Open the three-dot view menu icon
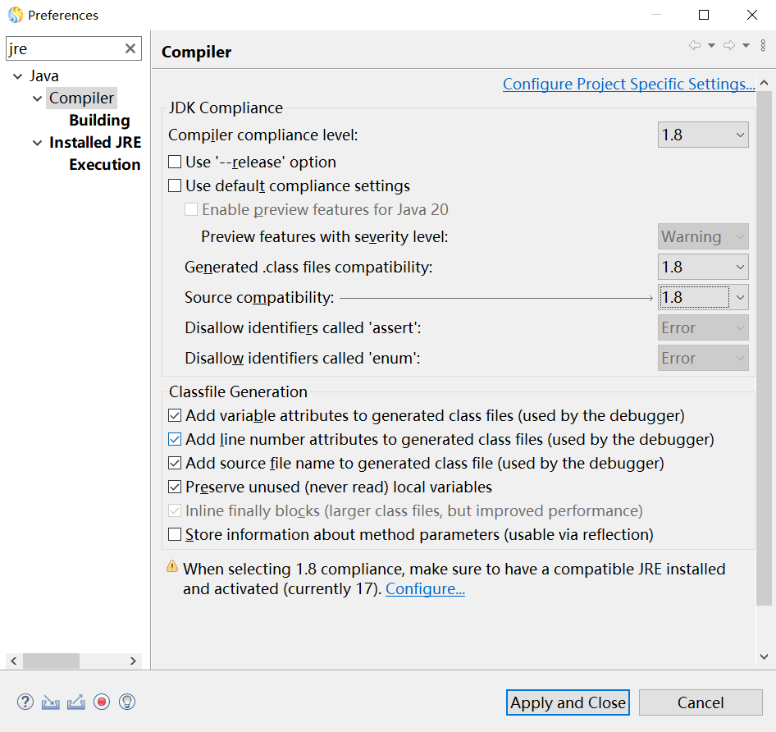Screen dimensions: 776x732 [763, 45]
